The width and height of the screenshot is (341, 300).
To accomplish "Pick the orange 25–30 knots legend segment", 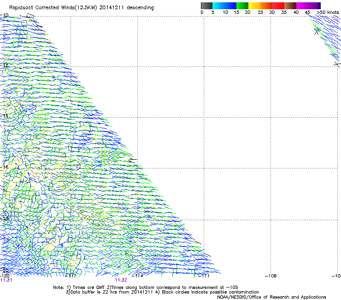I will (x=266, y=6).
